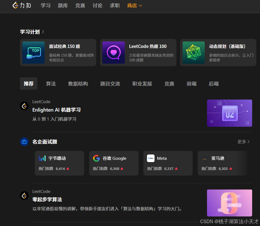
Task: Select the 推荐 tab
Action: point(29,84)
